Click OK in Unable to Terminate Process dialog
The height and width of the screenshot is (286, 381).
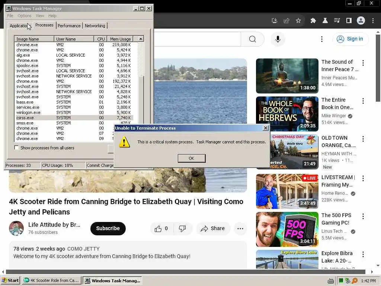tap(192, 158)
